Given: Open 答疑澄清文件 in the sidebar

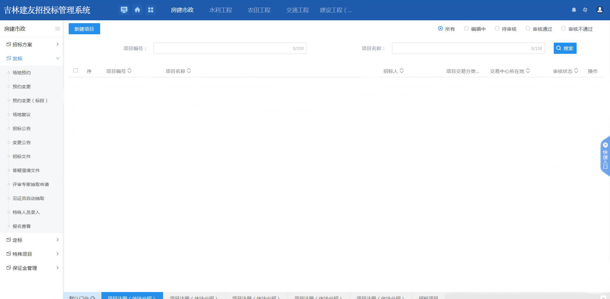Looking at the screenshot, I should [x=26, y=170].
